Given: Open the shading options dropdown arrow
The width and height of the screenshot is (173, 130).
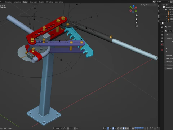Looking at the screenshot, I should click(x=130, y=129).
